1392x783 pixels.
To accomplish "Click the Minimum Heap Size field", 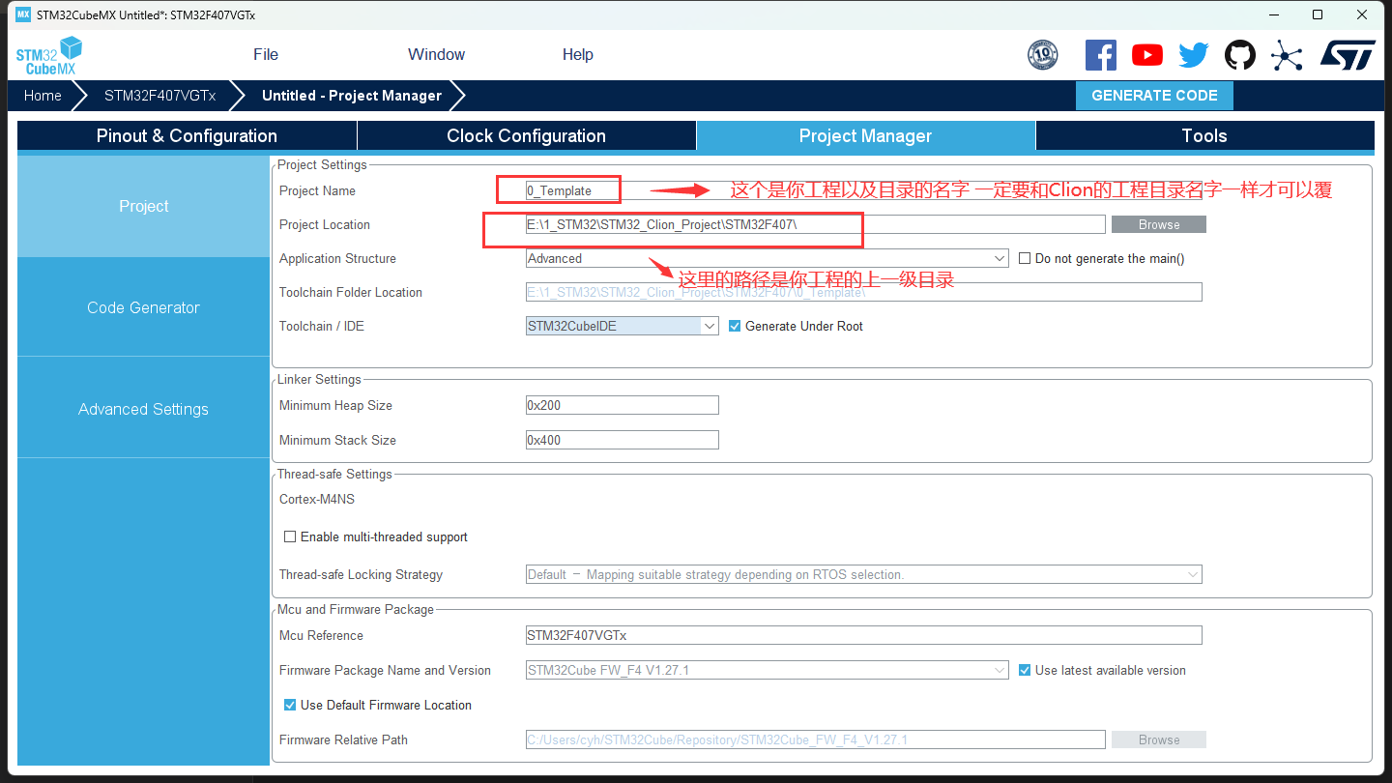I will tap(623, 405).
